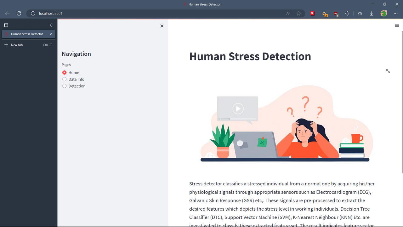The height and width of the screenshot is (227, 403).
Task: Click the Navigation sidebar heading
Action: tap(76, 54)
